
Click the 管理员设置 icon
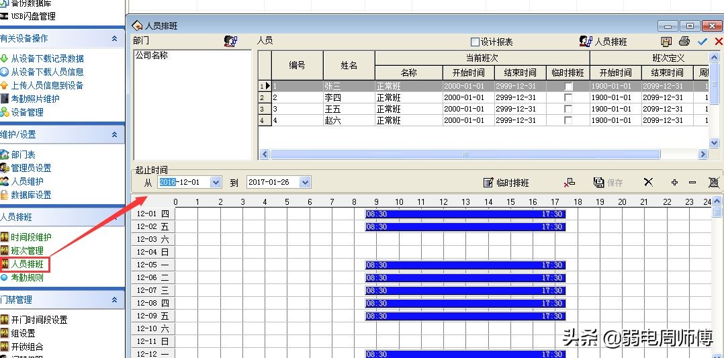click(x=4, y=168)
